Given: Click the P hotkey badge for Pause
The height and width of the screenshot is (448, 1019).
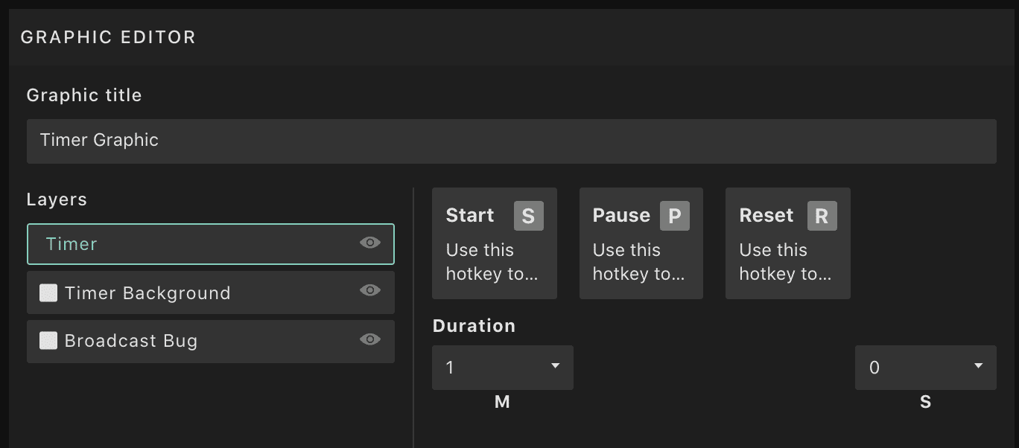Looking at the screenshot, I should pos(674,216).
